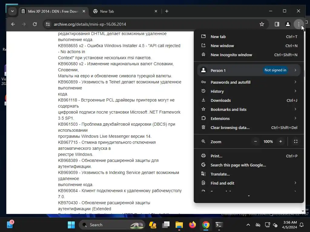Viewport: 310px width, 232px height.
Task: Close the New Tab tab
Action: point(156,11)
